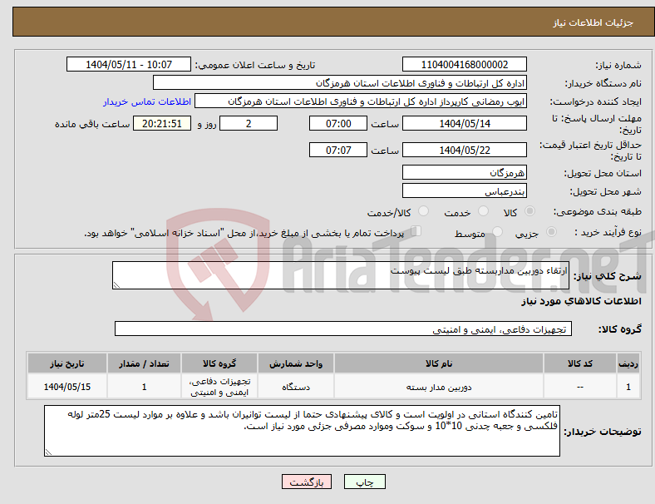Click the announcement date field 1404/05/11 - 10:07
Image resolution: width=655 pixels, height=504 pixels.
pos(129,64)
